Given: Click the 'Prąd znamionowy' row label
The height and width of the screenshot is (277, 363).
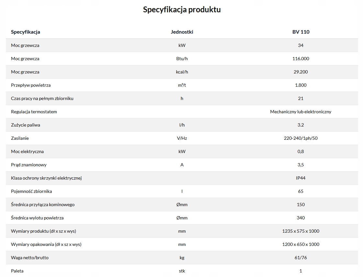Looking at the screenshot, I should (29, 165).
